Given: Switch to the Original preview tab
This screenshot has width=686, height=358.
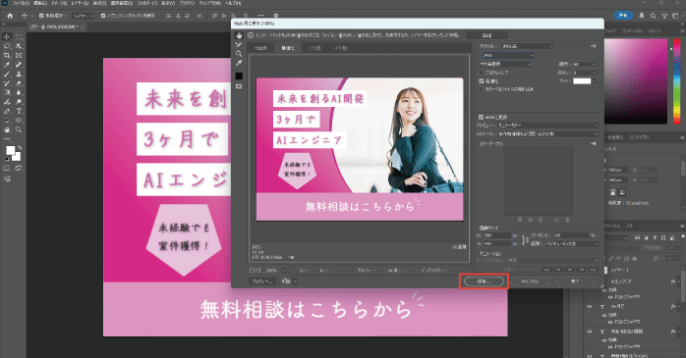Looking at the screenshot, I should pyautogui.click(x=260, y=48).
